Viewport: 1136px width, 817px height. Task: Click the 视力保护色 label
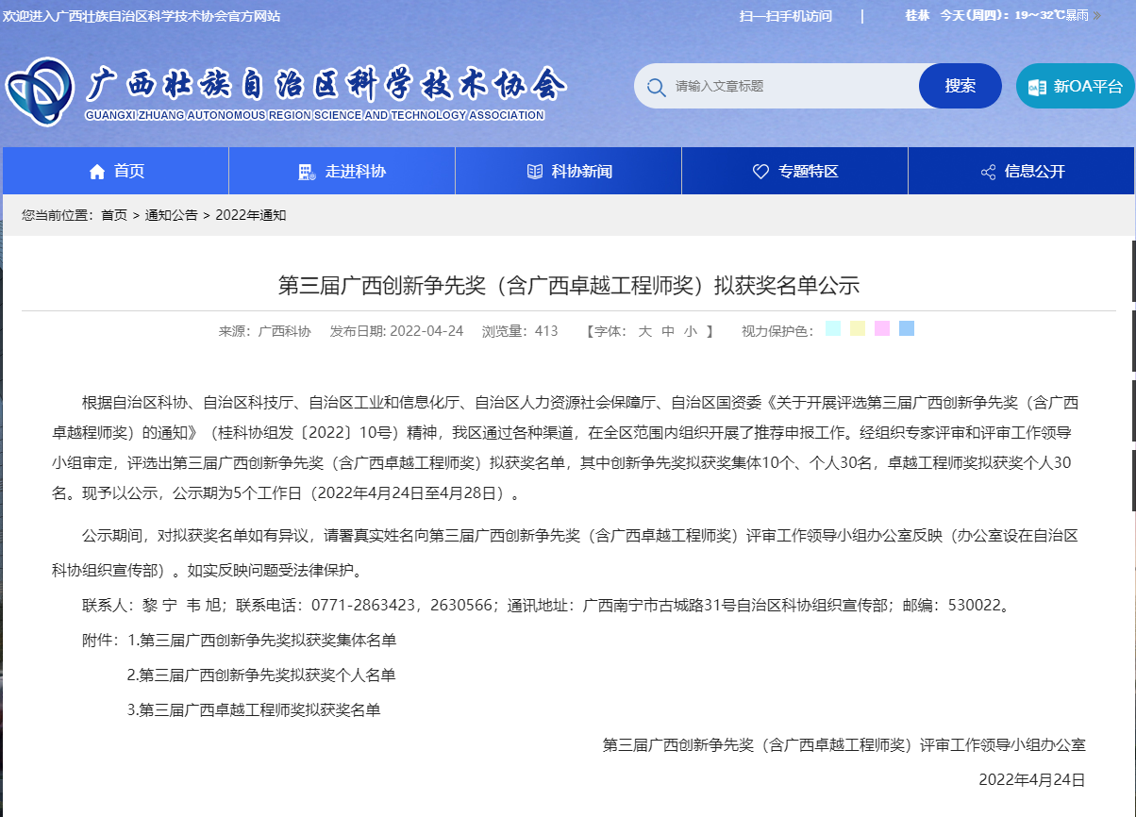pyautogui.click(x=777, y=331)
